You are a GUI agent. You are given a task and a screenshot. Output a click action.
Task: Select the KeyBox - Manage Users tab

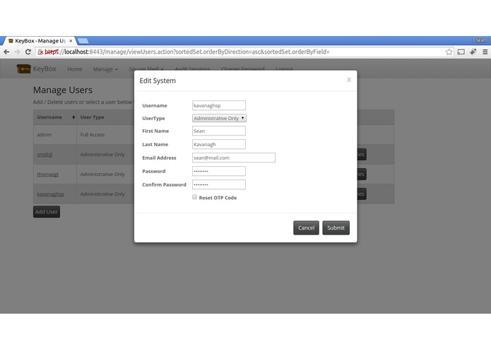tap(40, 41)
